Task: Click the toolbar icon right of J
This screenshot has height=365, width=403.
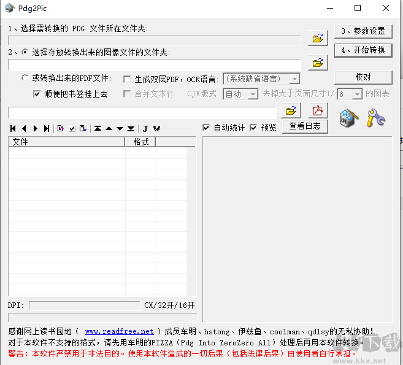Action: [157, 129]
